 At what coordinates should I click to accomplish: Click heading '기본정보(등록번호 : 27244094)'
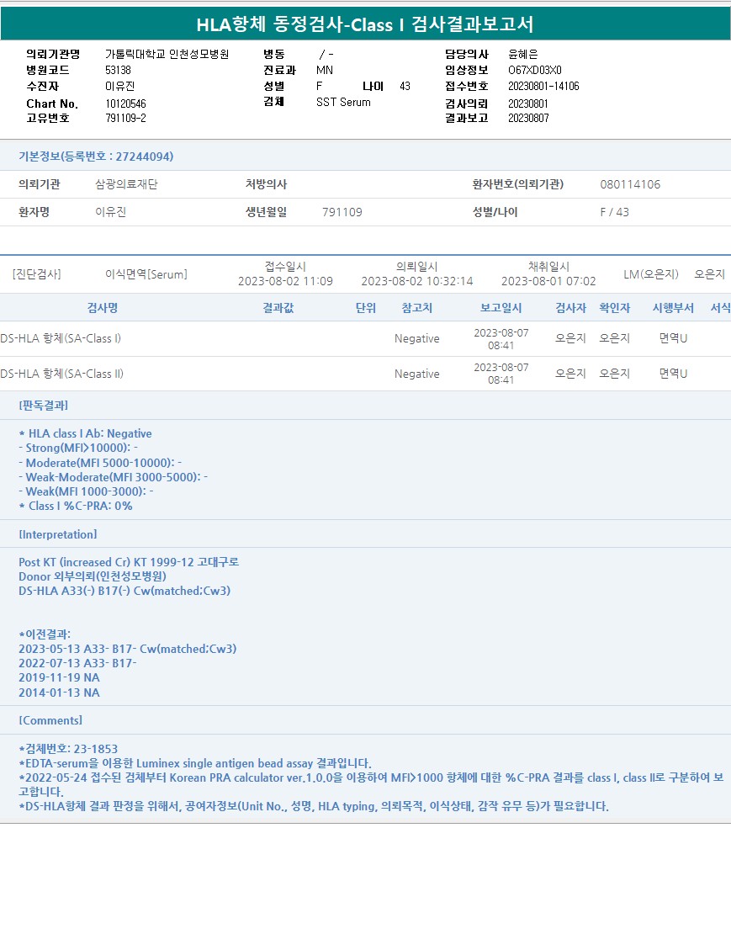click(x=96, y=157)
